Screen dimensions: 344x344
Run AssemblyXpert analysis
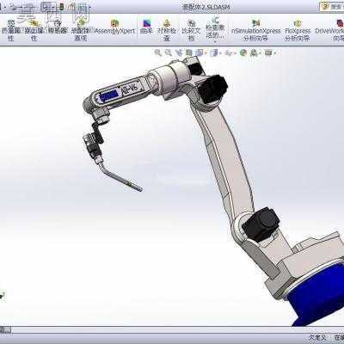pyautogui.click(x=114, y=28)
